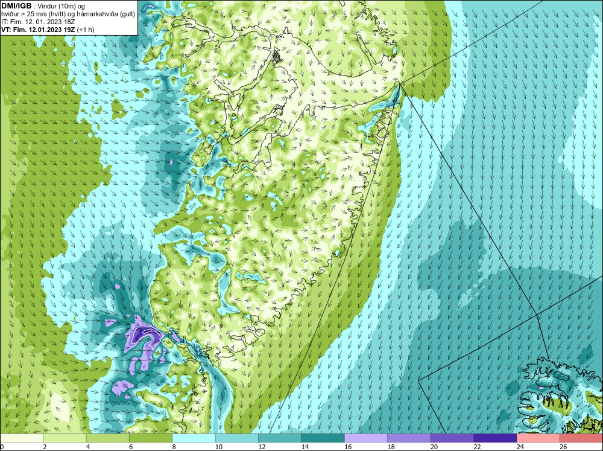Image resolution: width=603 pixels, height=451 pixels.
Task: Click the scale label '12'
Action: coord(262,447)
